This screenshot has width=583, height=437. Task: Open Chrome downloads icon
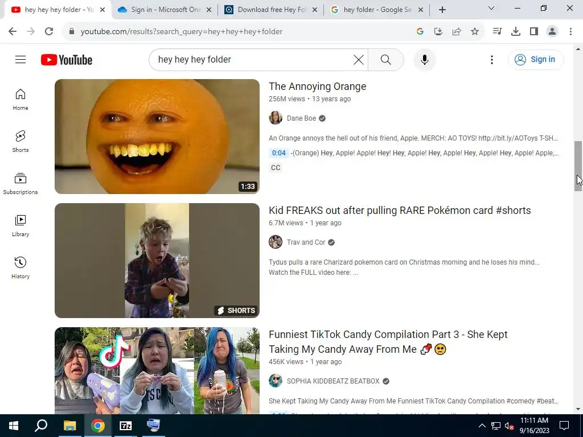(515, 31)
